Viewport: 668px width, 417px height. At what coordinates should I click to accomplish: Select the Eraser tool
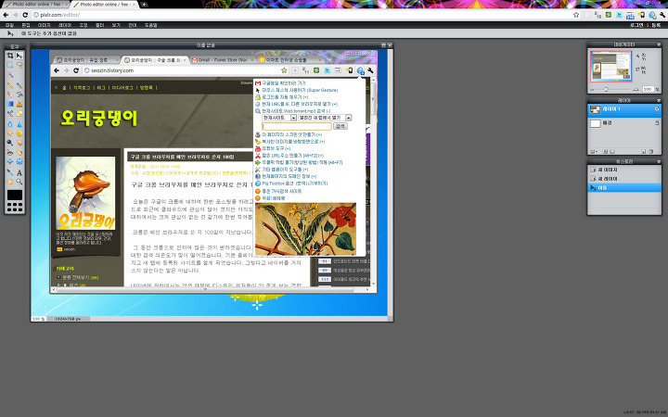coord(10,94)
